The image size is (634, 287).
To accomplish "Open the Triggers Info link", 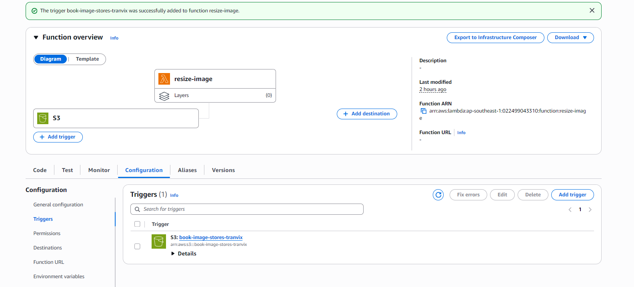I will [174, 195].
